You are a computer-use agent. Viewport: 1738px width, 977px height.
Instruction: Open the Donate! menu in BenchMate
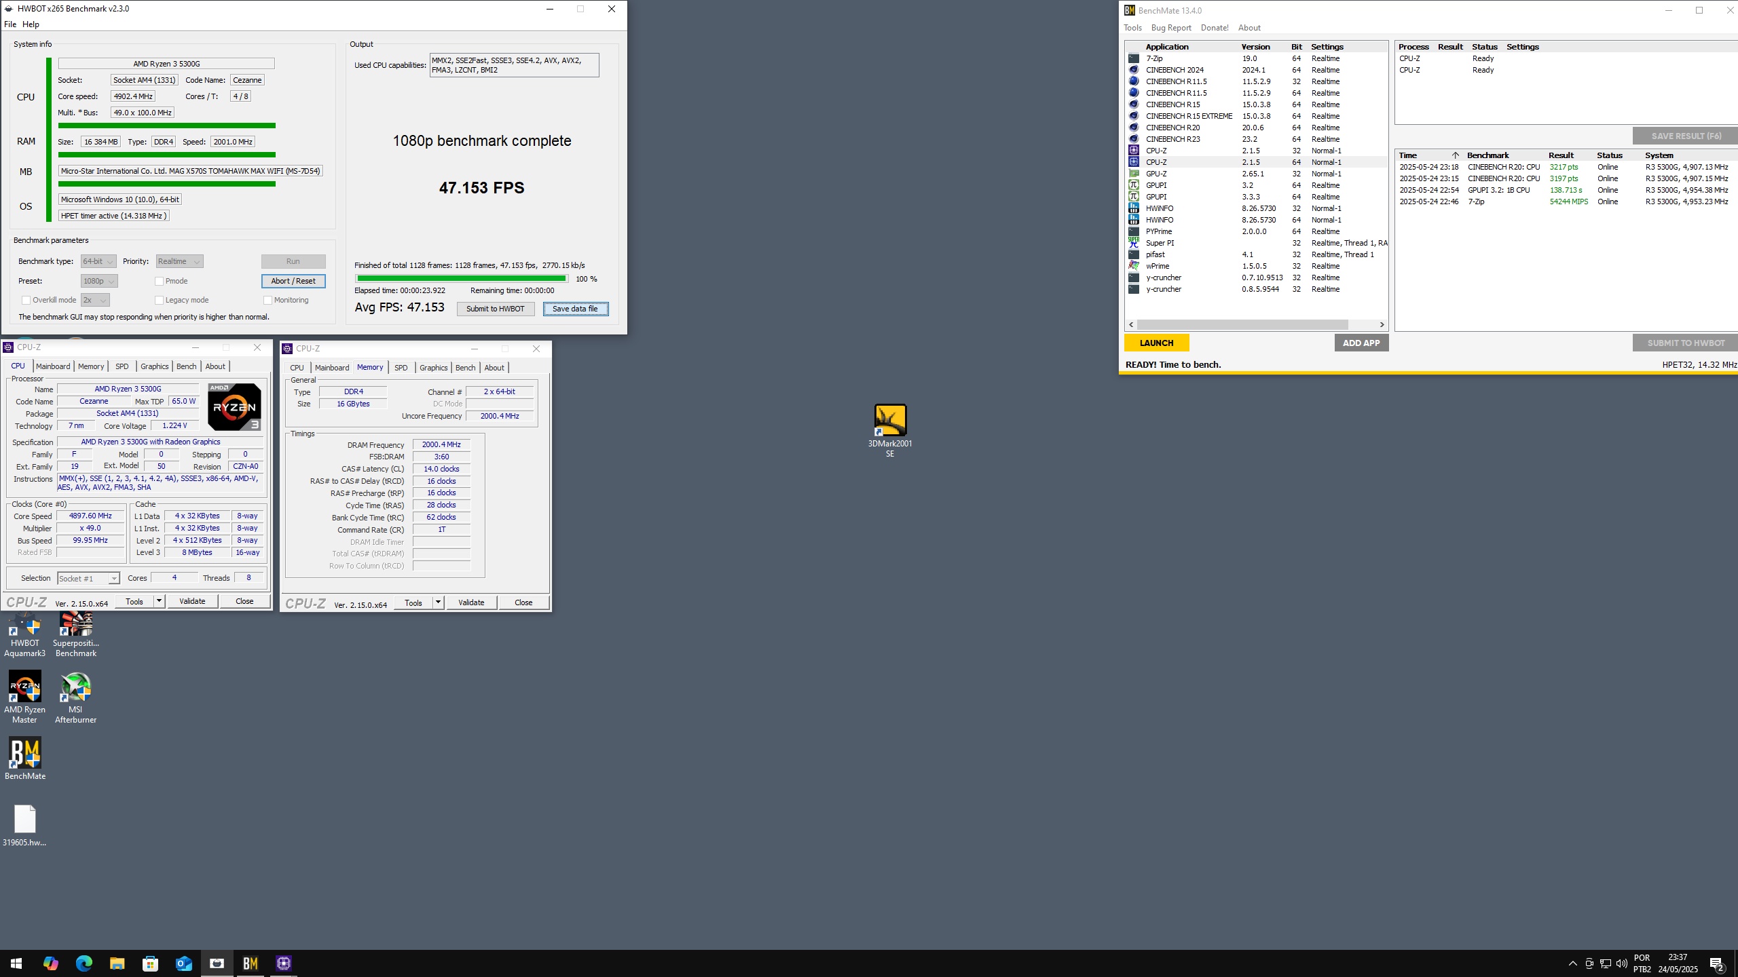(x=1215, y=28)
